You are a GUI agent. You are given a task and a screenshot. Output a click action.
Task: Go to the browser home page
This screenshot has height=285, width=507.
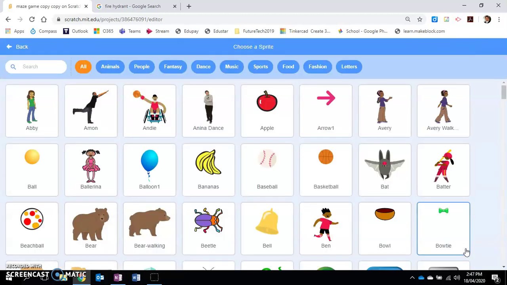(x=44, y=19)
